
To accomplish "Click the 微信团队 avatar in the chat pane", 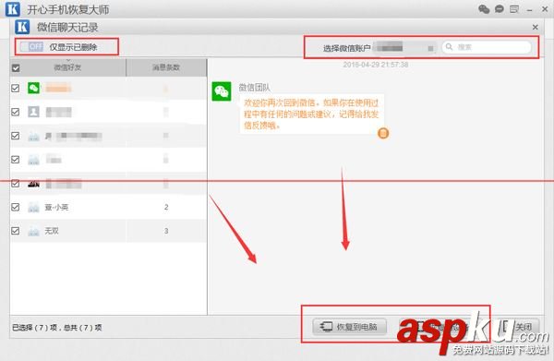I will [222, 91].
